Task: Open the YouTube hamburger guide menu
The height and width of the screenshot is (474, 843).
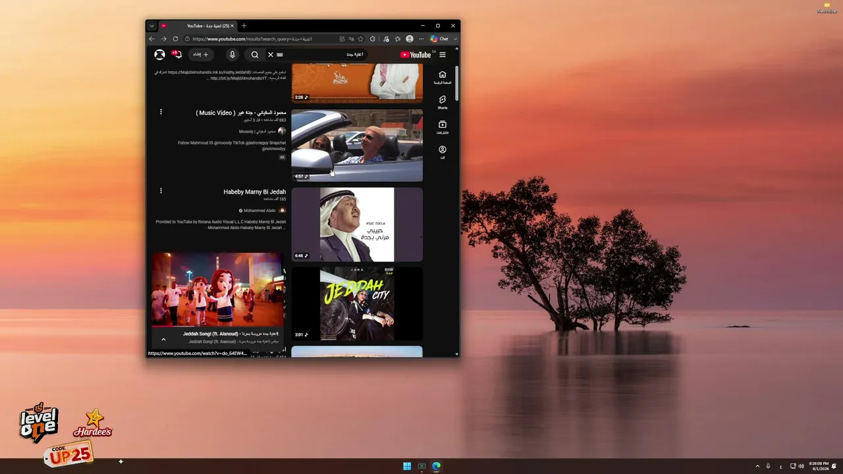Action: pos(443,55)
